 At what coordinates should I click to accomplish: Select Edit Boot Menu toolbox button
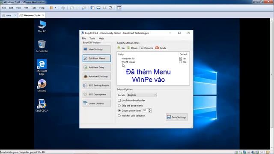[97, 58]
